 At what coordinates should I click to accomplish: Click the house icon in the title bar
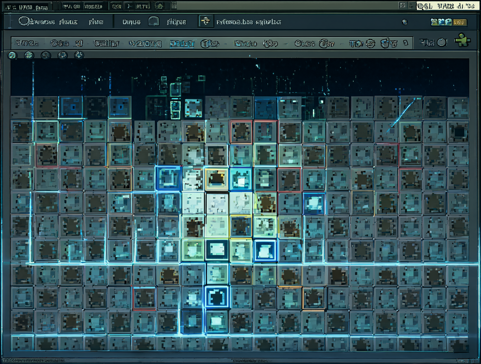coord(159,6)
